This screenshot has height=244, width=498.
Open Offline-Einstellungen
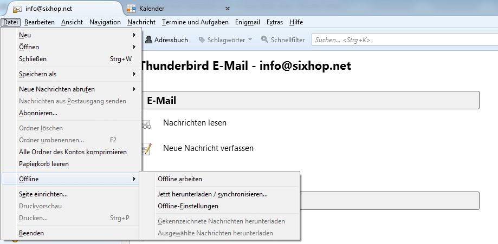[x=220, y=206]
